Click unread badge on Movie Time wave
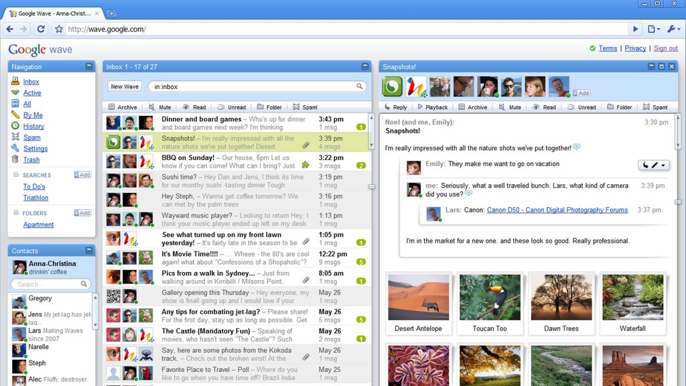The width and height of the screenshot is (686, 386). point(361,262)
